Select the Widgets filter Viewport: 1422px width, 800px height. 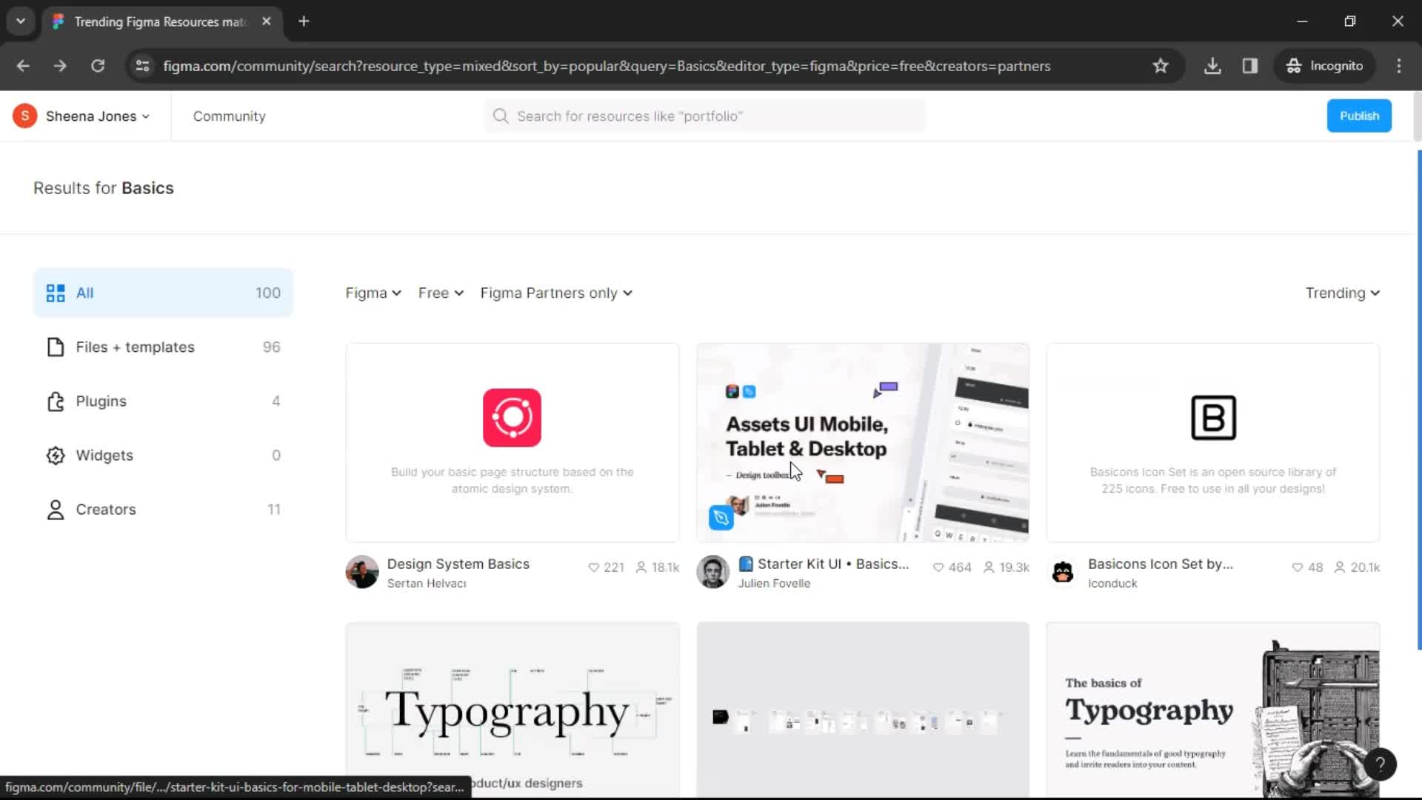pos(163,455)
